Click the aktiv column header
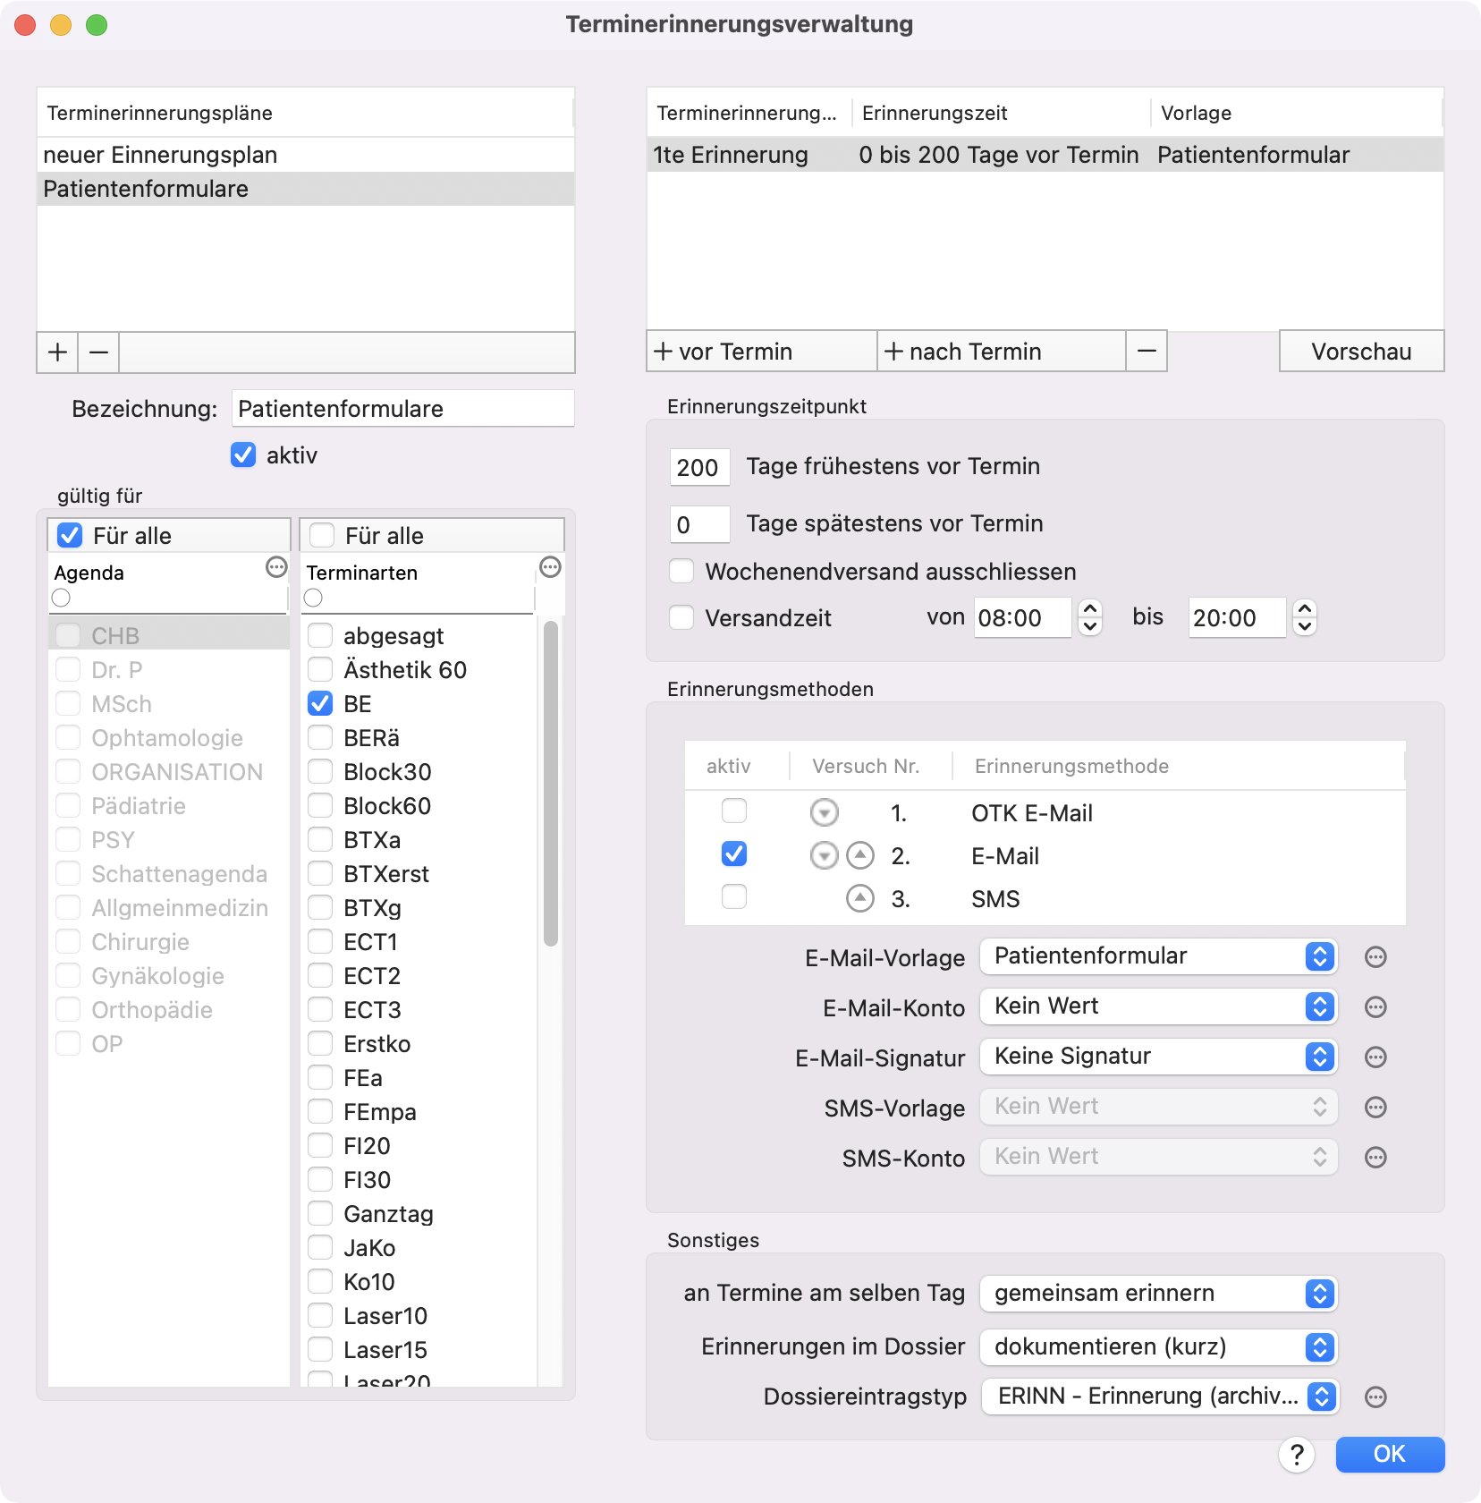The image size is (1481, 1503). point(736,767)
